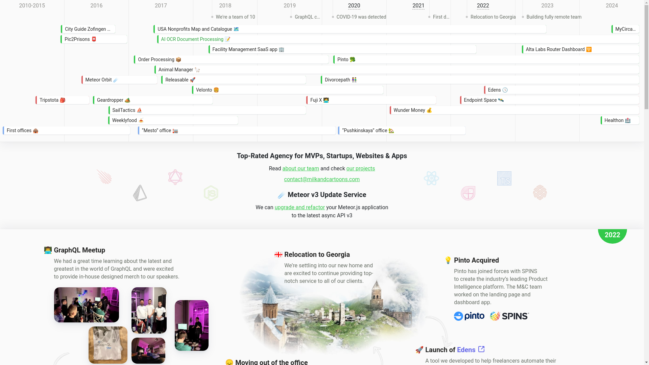Click the GraphQL logo icon
Screen dimensions: 649x365
(x=175, y=177)
